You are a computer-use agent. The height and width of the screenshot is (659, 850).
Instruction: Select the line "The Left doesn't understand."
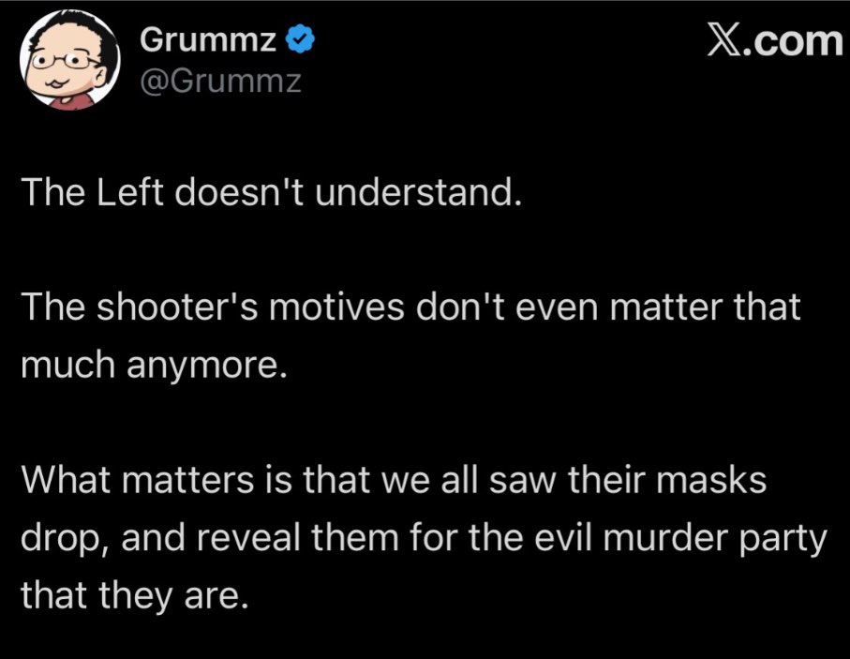(x=271, y=192)
